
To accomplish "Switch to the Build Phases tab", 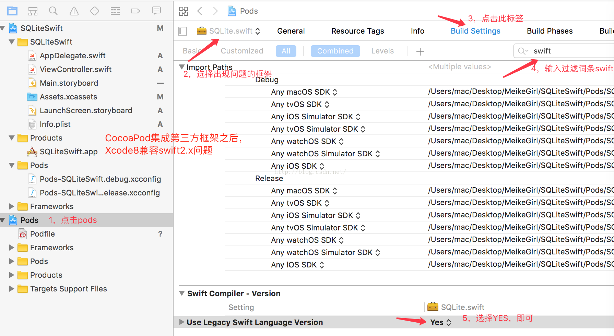I will pos(550,31).
